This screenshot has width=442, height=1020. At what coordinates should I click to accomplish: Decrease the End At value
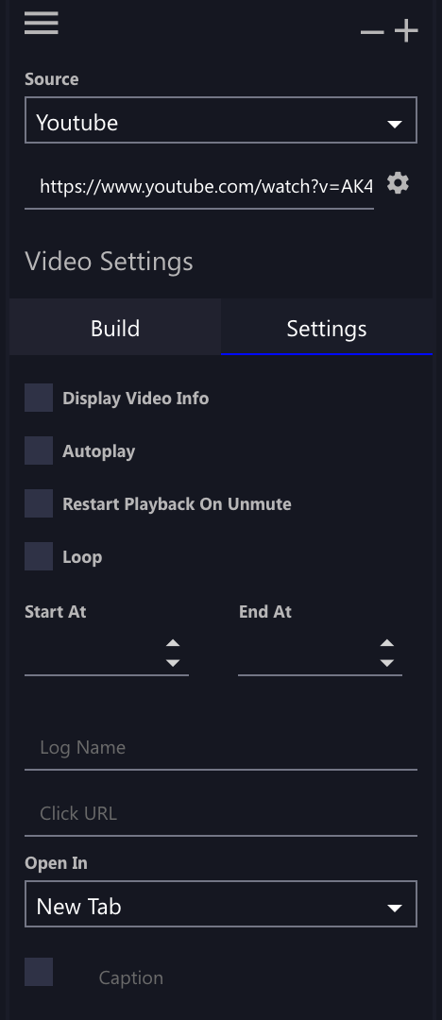pos(386,663)
